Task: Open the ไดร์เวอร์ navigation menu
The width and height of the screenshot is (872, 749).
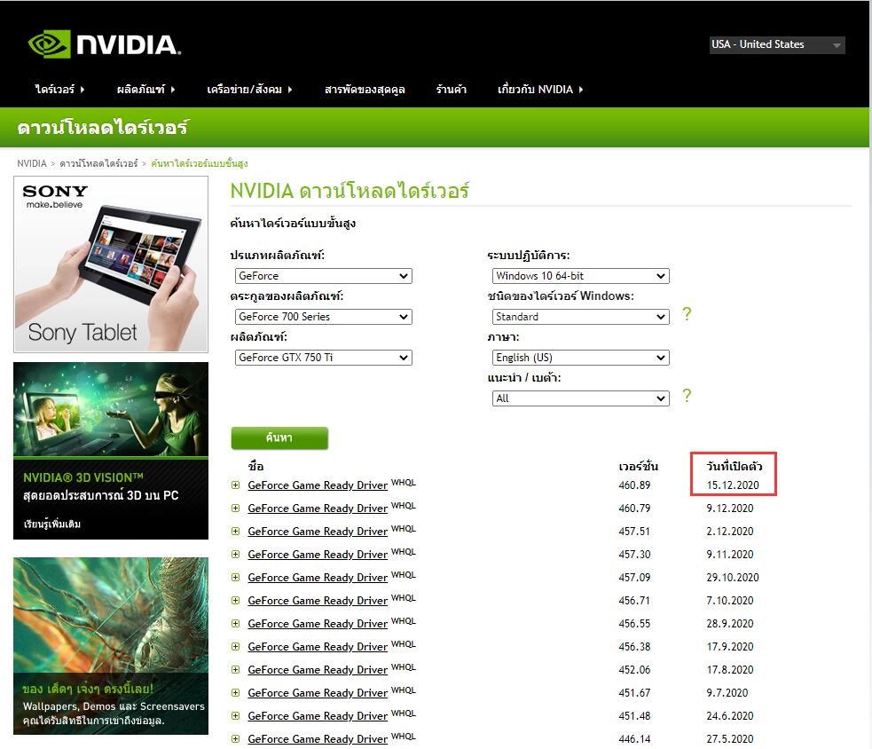Action: [59, 89]
